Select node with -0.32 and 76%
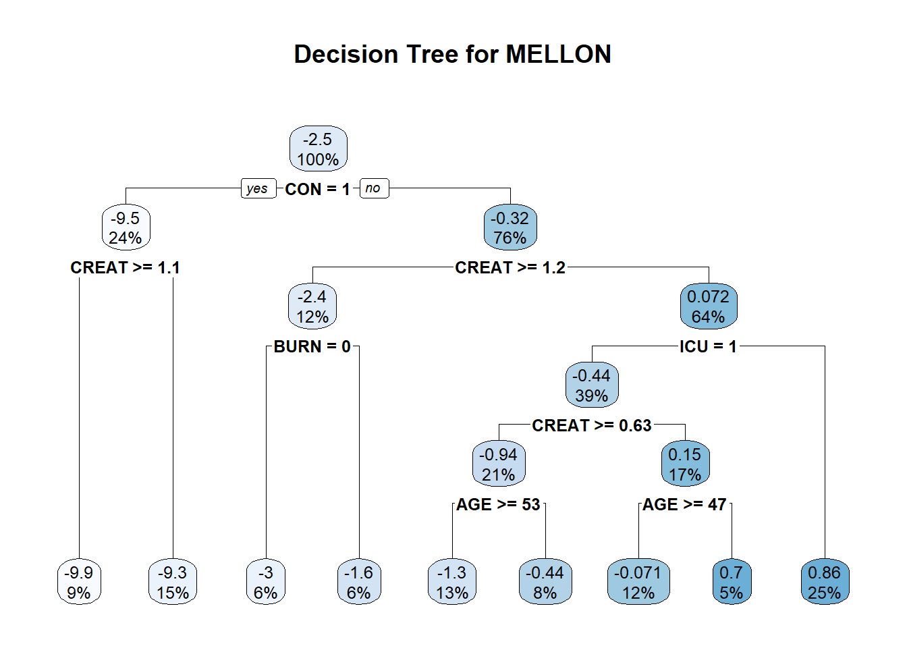 click(x=510, y=228)
